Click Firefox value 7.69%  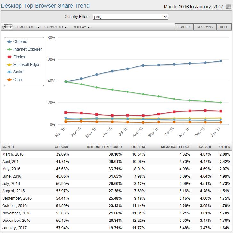pos(140,191)
